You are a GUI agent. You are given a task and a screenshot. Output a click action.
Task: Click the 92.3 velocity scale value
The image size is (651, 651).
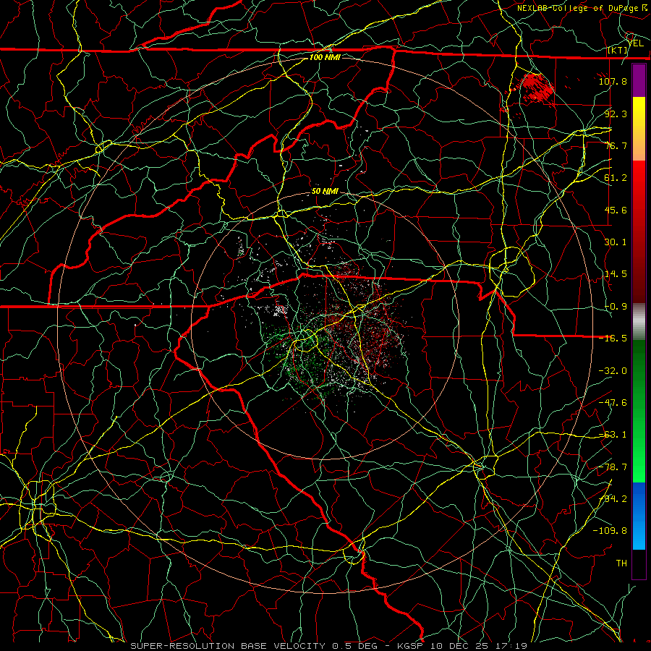pyautogui.click(x=616, y=114)
